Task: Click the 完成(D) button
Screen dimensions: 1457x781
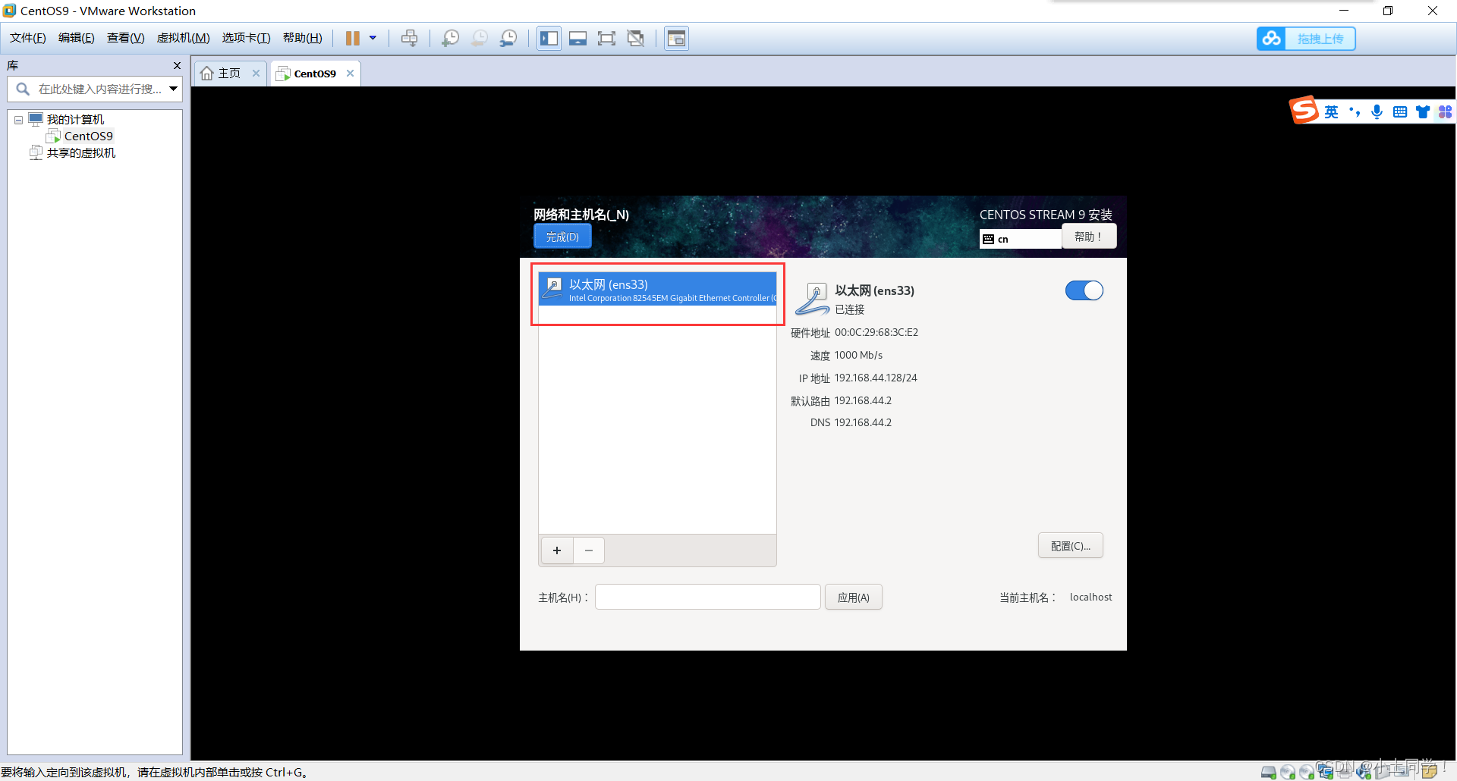Action: point(562,237)
